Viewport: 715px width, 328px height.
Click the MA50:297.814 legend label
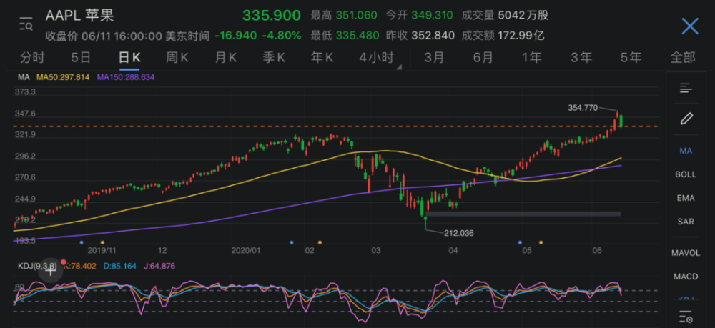63,77
